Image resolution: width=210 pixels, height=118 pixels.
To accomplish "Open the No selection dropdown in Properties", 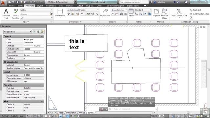I will click(x=17, y=32).
